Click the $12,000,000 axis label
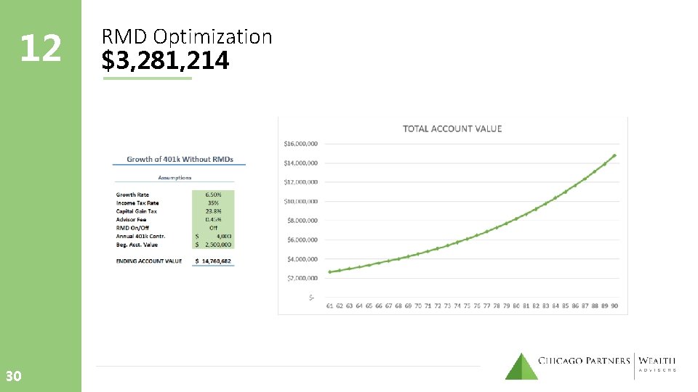Viewport: 698px width, 392px height. tap(300, 182)
